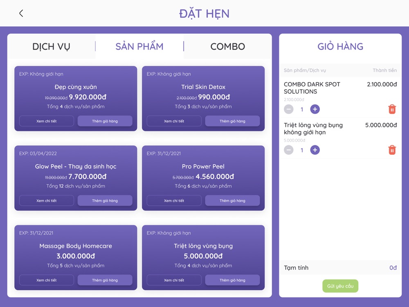View details of Pro Power Peel
Viewport: 409px width, 307px height.
click(174, 201)
